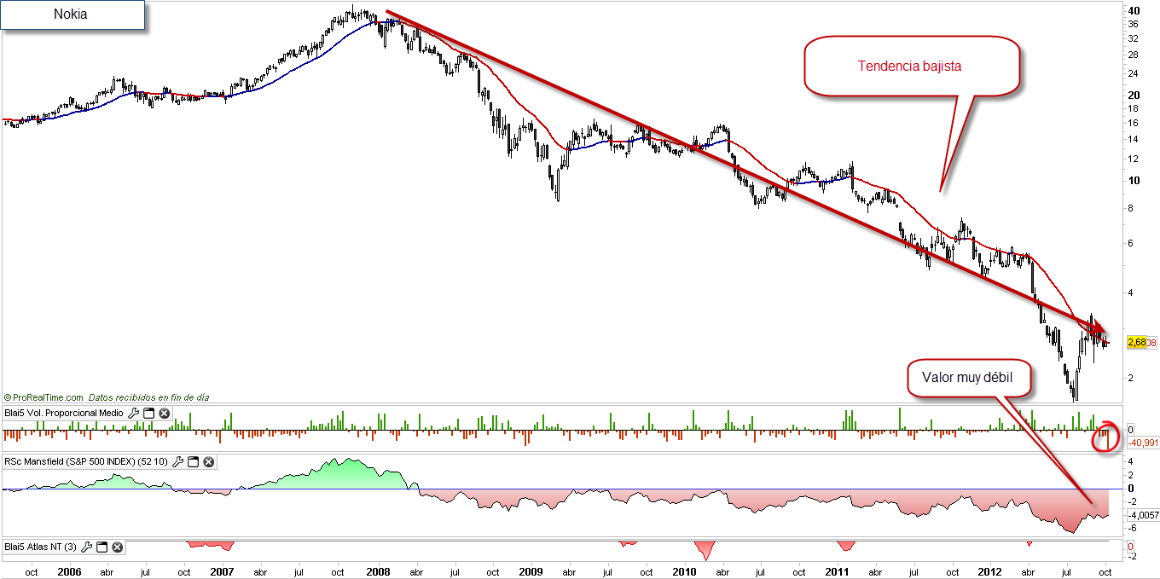The height and width of the screenshot is (579, 1160).
Task: Close the Blai5 Atlas NT indicator
Action: [x=118, y=547]
